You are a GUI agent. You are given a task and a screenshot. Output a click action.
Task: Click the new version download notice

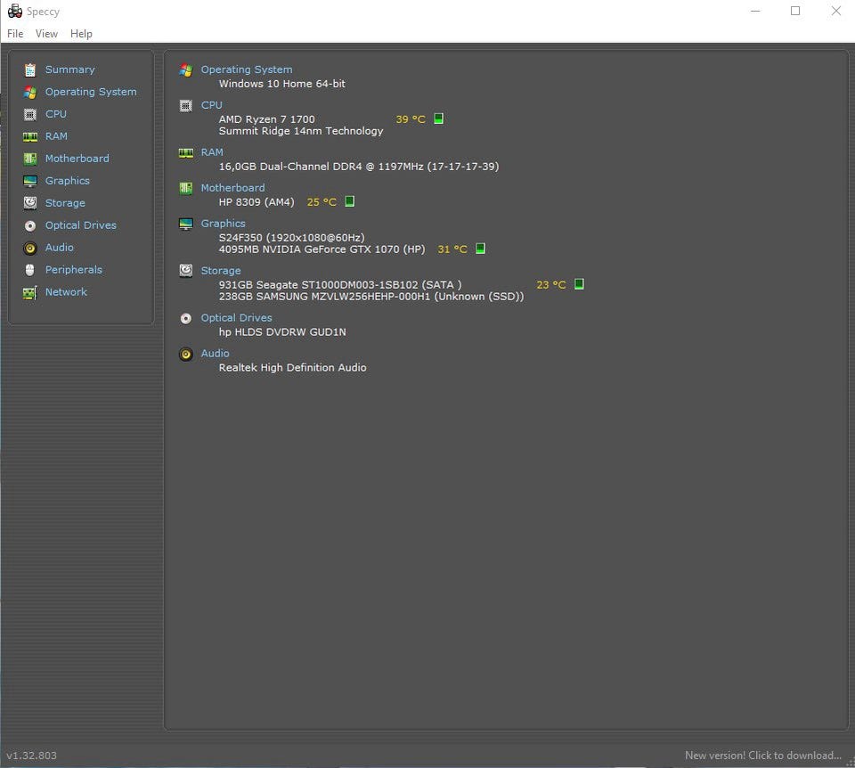[762, 756]
